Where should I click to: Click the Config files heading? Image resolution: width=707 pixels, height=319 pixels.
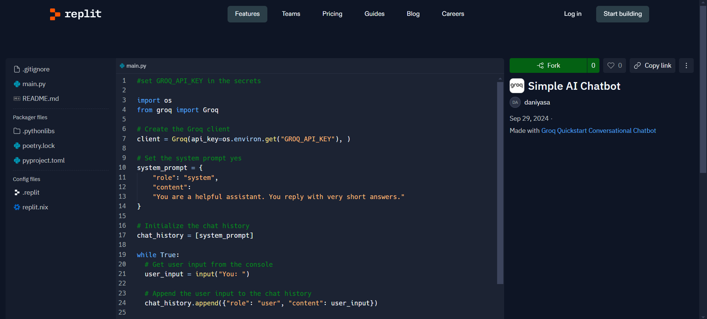27,179
